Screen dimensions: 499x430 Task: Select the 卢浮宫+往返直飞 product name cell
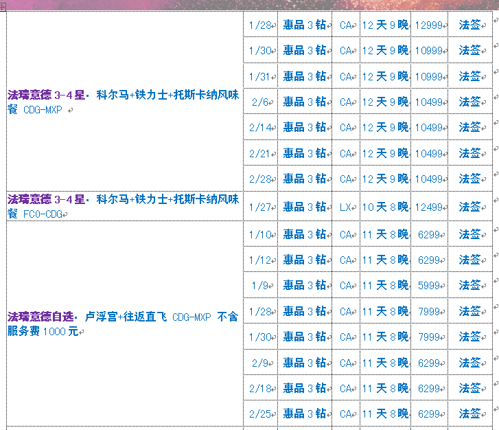tap(125, 324)
